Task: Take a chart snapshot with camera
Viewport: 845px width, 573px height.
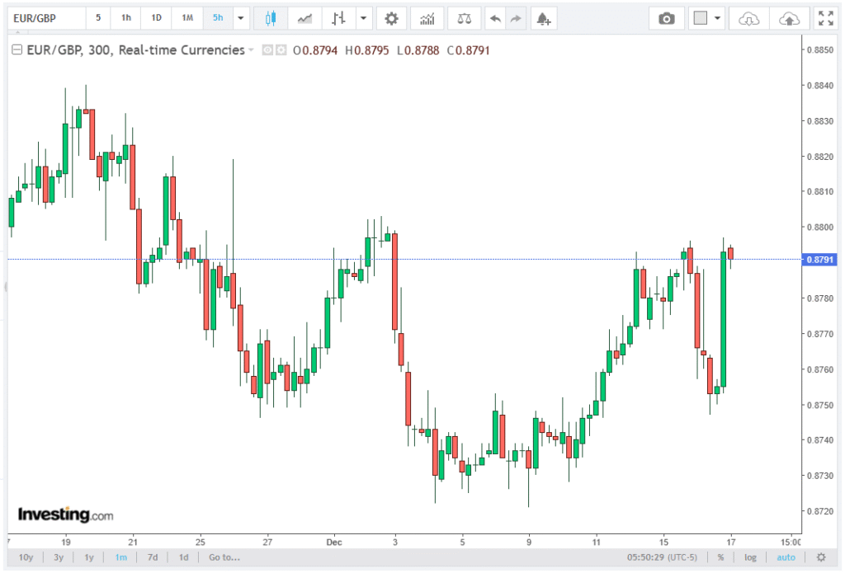Action: (666, 18)
